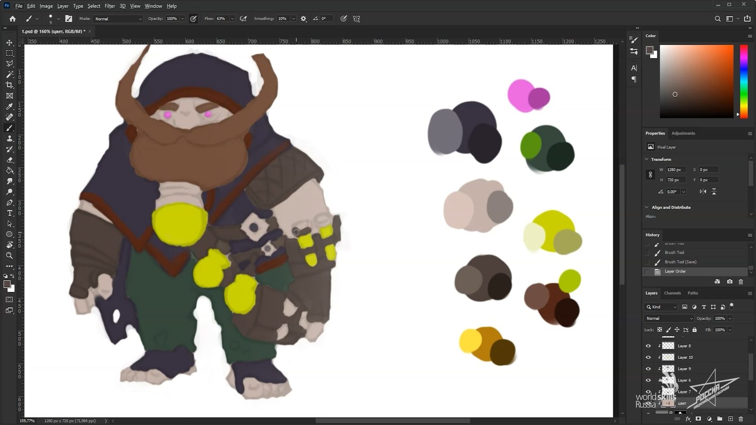Select the Eyedropper tool
756x425 pixels.
pyautogui.click(x=9, y=107)
